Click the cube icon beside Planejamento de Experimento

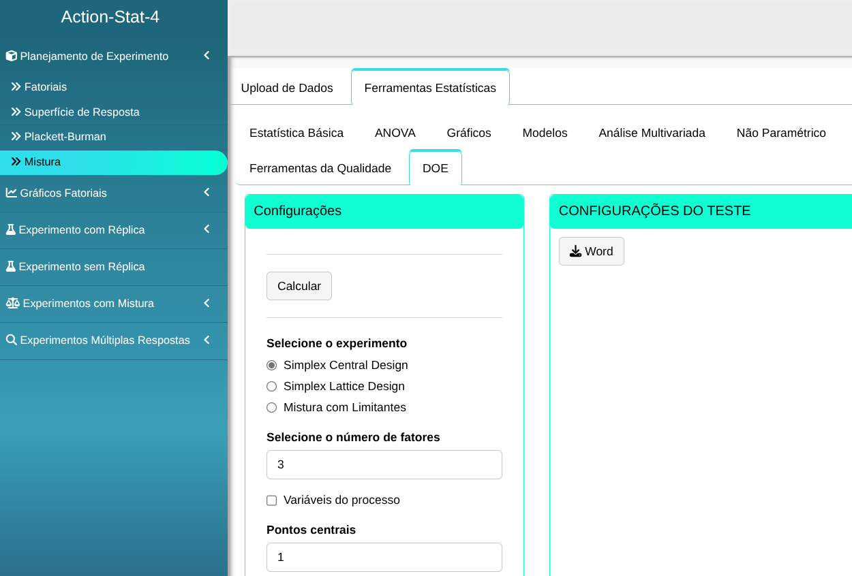coord(12,57)
